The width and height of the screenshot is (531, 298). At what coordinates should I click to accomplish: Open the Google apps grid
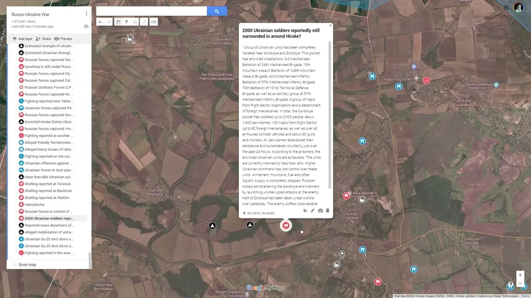pos(506,7)
